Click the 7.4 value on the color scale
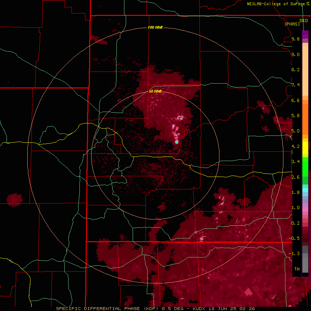 click(x=295, y=85)
